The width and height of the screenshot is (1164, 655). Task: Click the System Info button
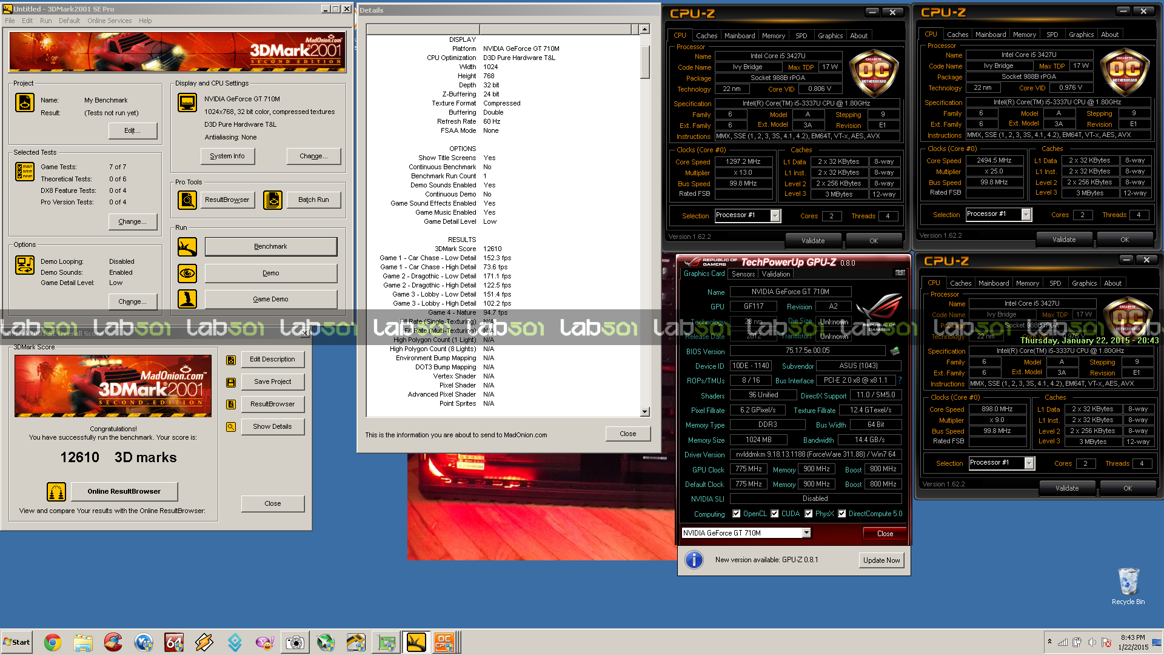click(x=227, y=156)
